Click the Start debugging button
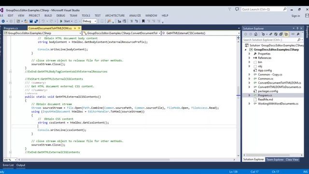 tap(65, 21)
